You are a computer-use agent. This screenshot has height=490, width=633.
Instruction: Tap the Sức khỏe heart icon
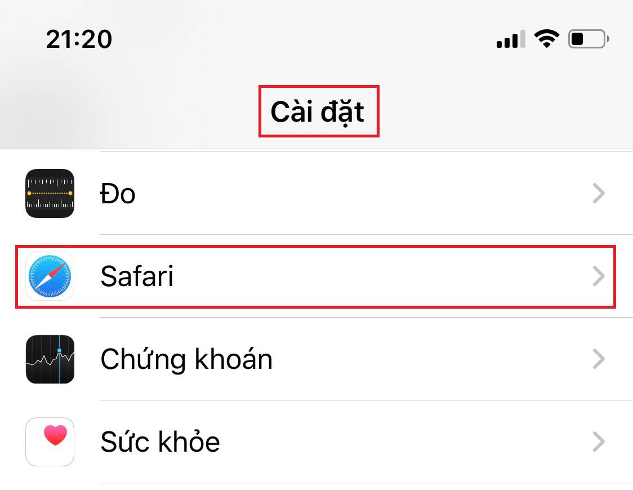[50, 442]
